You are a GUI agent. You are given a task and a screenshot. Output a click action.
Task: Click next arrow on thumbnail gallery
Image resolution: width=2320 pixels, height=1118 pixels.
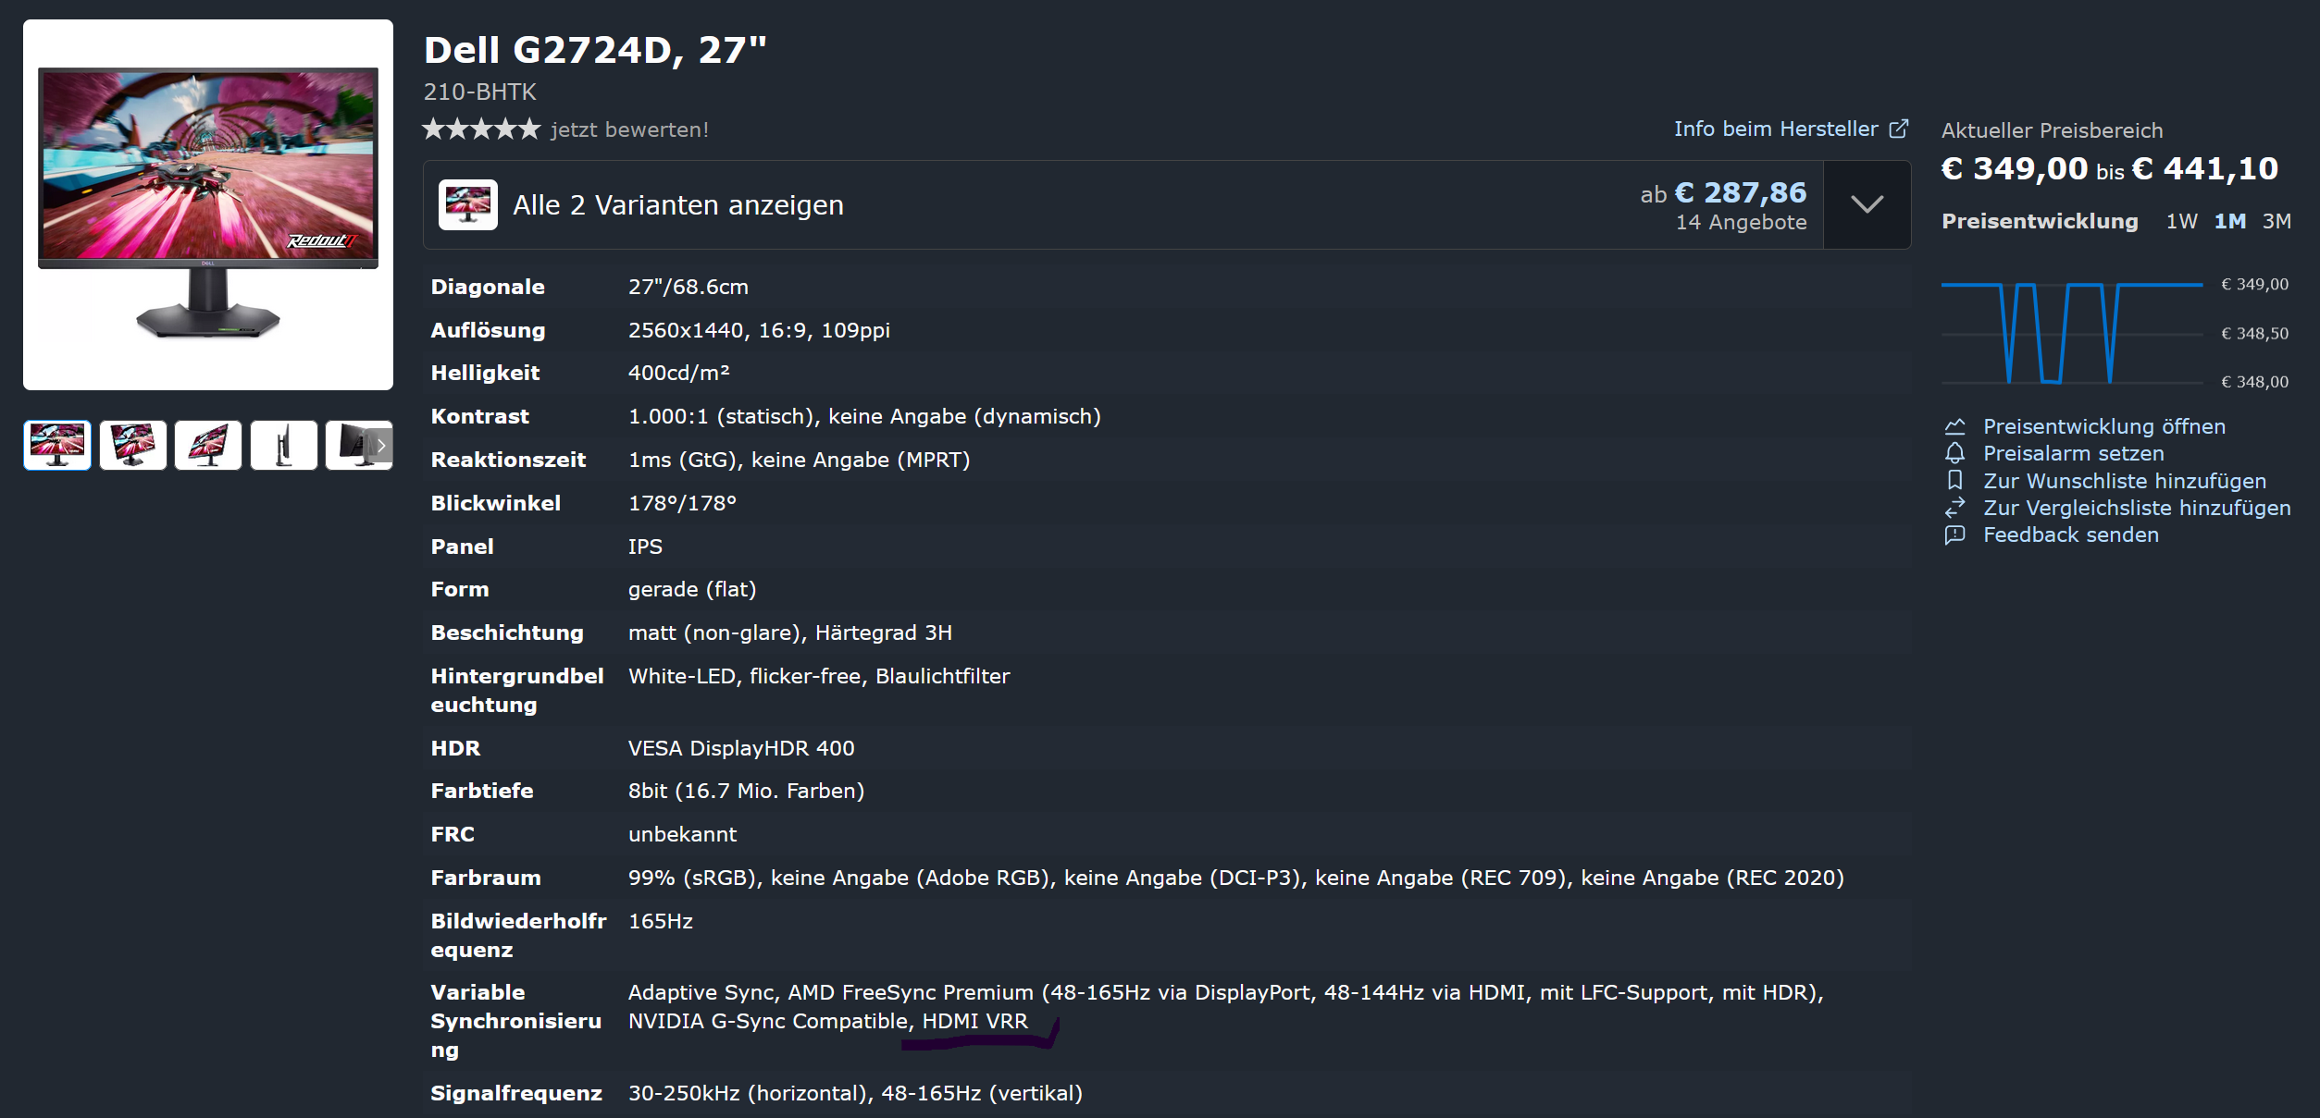click(x=380, y=446)
